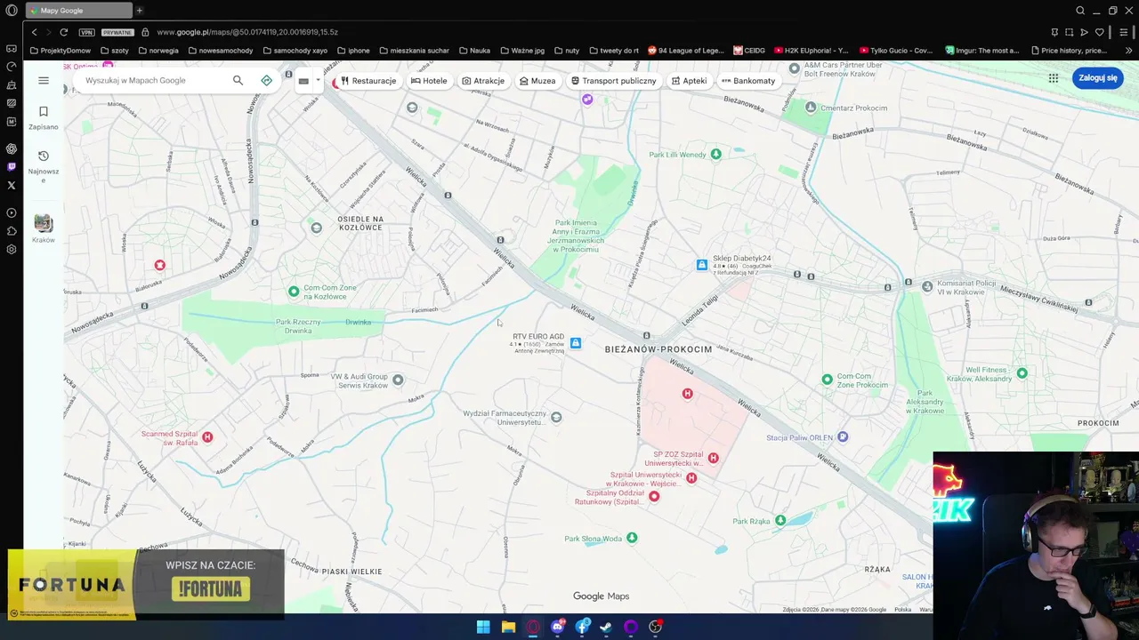Viewport: 1139px width, 640px height.
Task: Filter map by Atrakcje
Action: 483,81
